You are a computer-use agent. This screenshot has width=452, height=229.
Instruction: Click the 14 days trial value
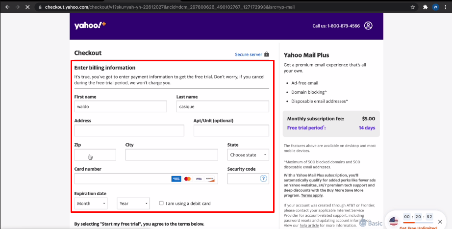[x=367, y=128]
